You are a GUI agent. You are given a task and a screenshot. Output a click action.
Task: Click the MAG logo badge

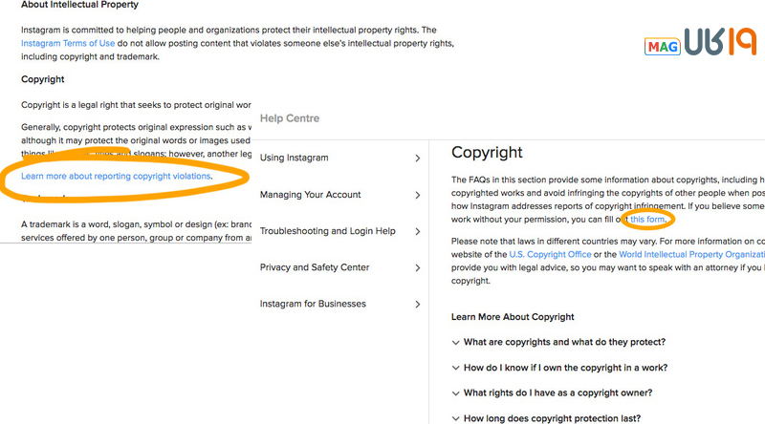coord(662,46)
